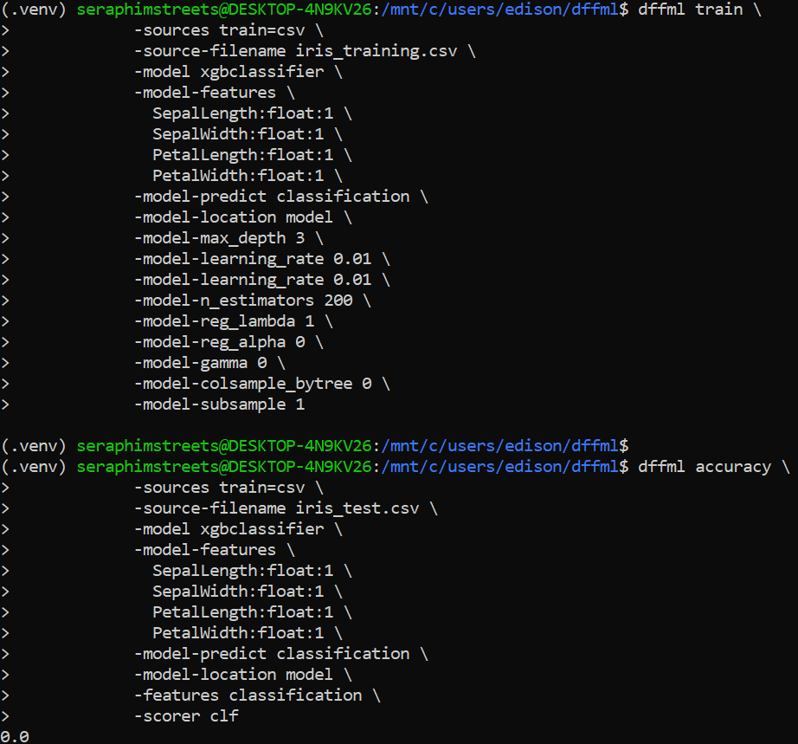Click '-scorer clf' line
The width and height of the screenshot is (798, 744).
[x=186, y=716]
